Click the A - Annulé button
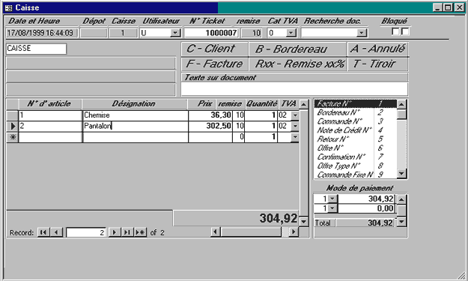Viewport: 468px width, 281px height. pos(378,49)
